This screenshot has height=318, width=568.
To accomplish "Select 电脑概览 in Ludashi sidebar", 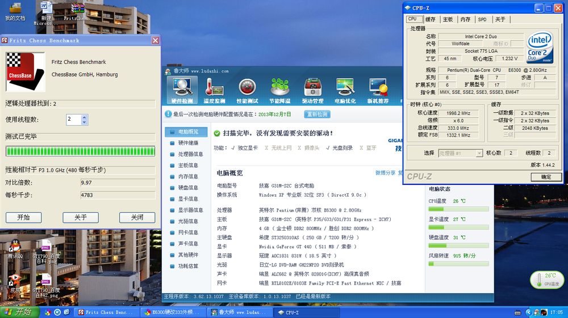I will click(x=186, y=132).
